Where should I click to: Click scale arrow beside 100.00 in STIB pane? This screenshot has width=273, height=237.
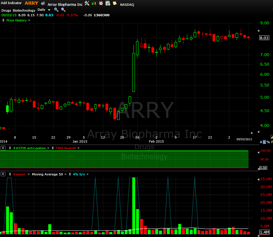258,152
